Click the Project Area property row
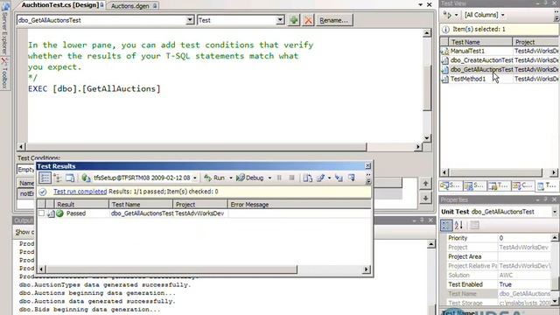 [500, 256]
